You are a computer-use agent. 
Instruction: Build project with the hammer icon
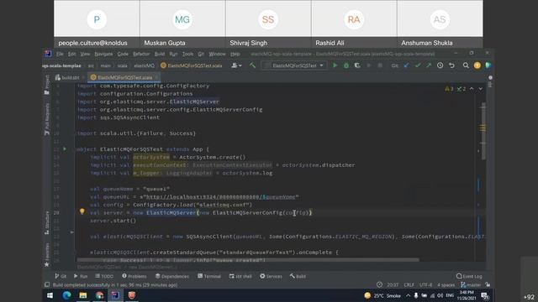coord(252,65)
